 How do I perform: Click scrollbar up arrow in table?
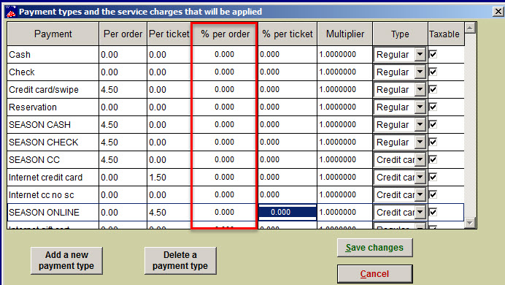click(x=470, y=28)
